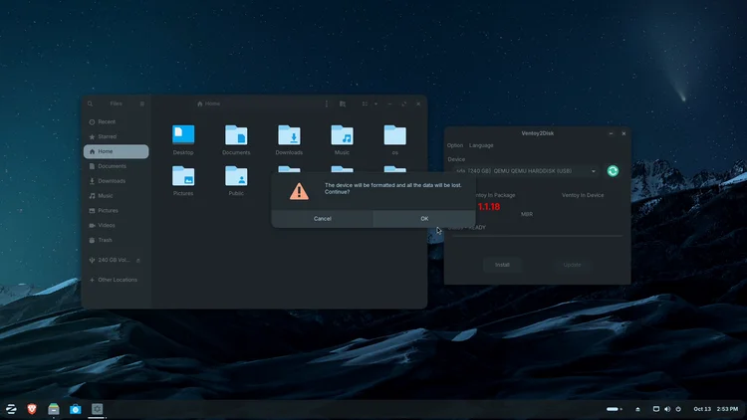Click the Update button in Ventoy2Disk

(x=572, y=265)
